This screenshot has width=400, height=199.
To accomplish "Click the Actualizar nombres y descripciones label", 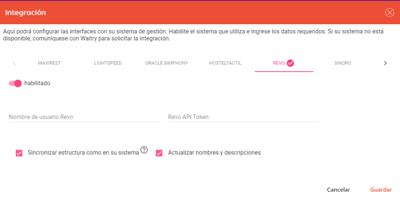I will coord(214,153).
